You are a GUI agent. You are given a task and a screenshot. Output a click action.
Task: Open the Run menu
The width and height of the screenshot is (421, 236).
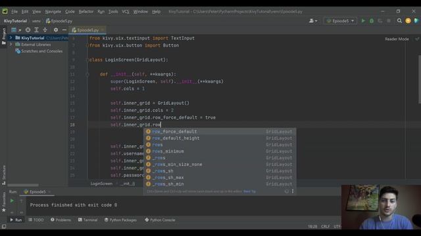pyautogui.click(x=101, y=12)
